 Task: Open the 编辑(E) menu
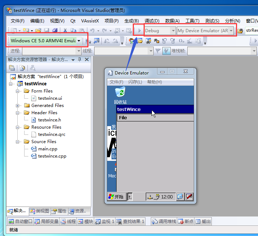(x=37, y=21)
